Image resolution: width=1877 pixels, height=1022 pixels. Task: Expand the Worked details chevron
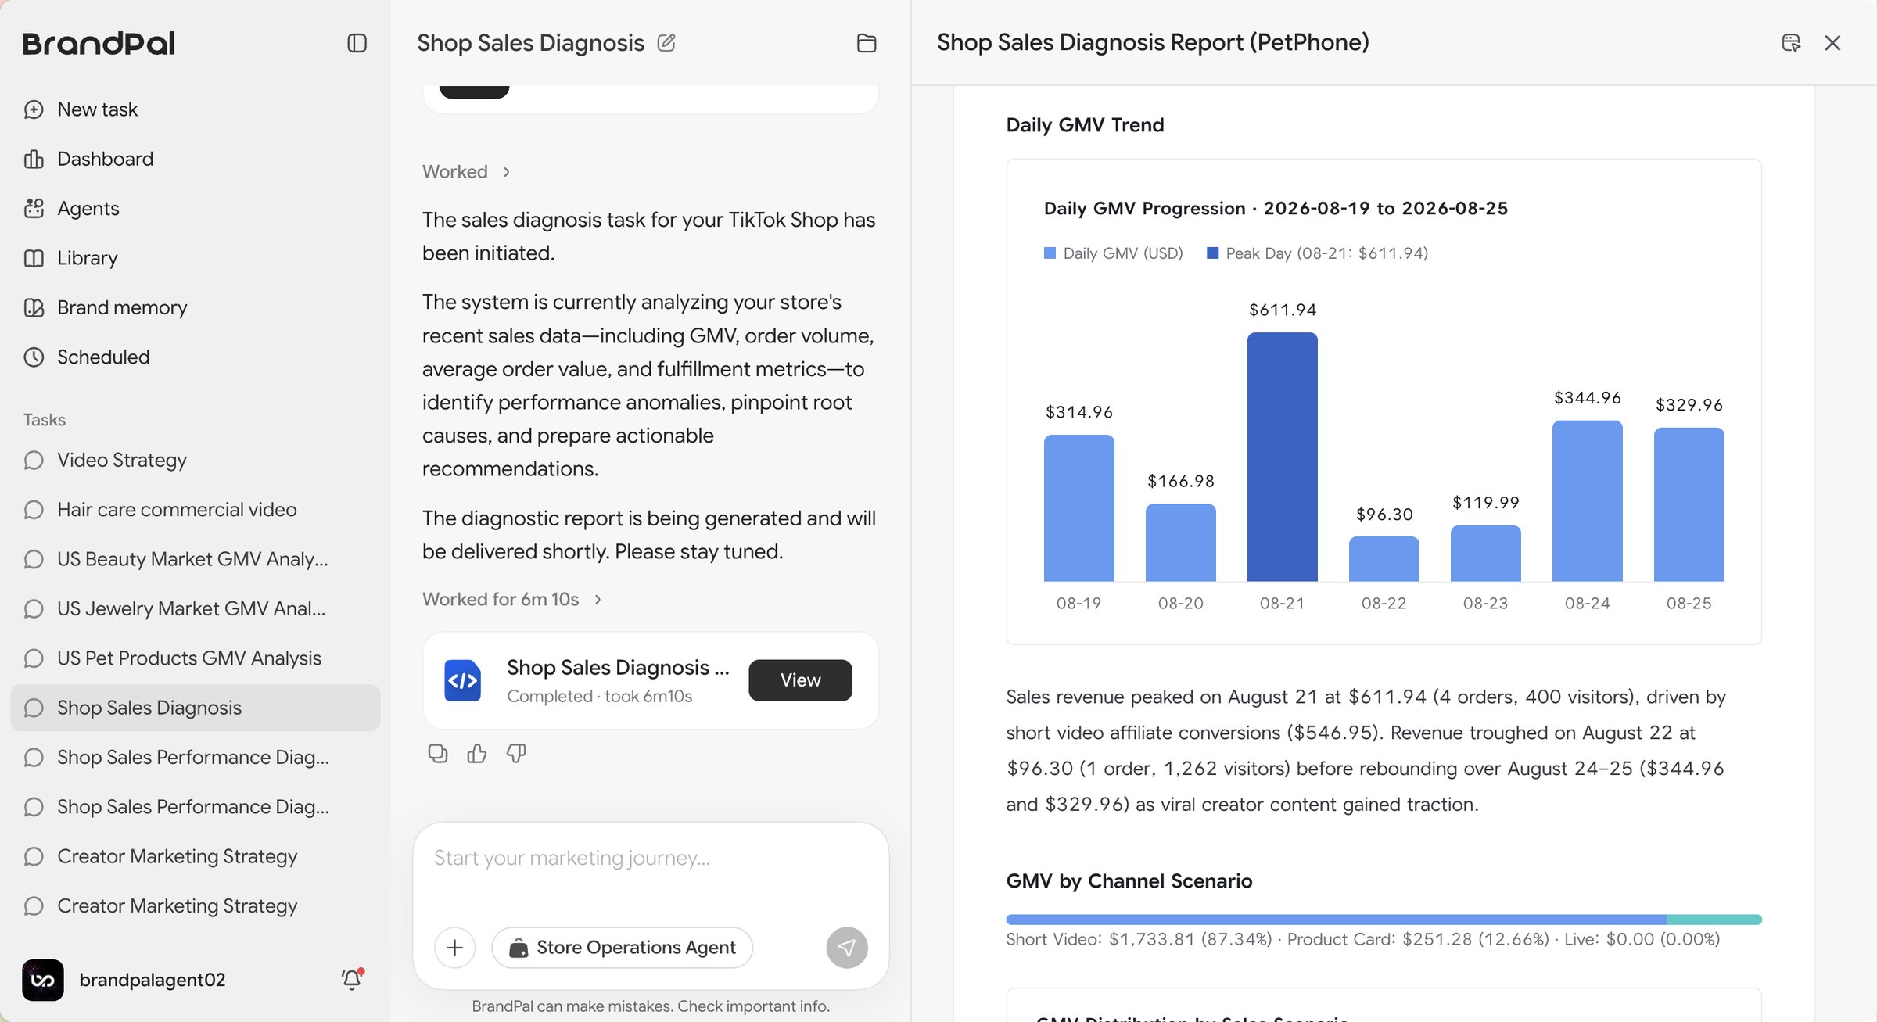click(507, 172)
